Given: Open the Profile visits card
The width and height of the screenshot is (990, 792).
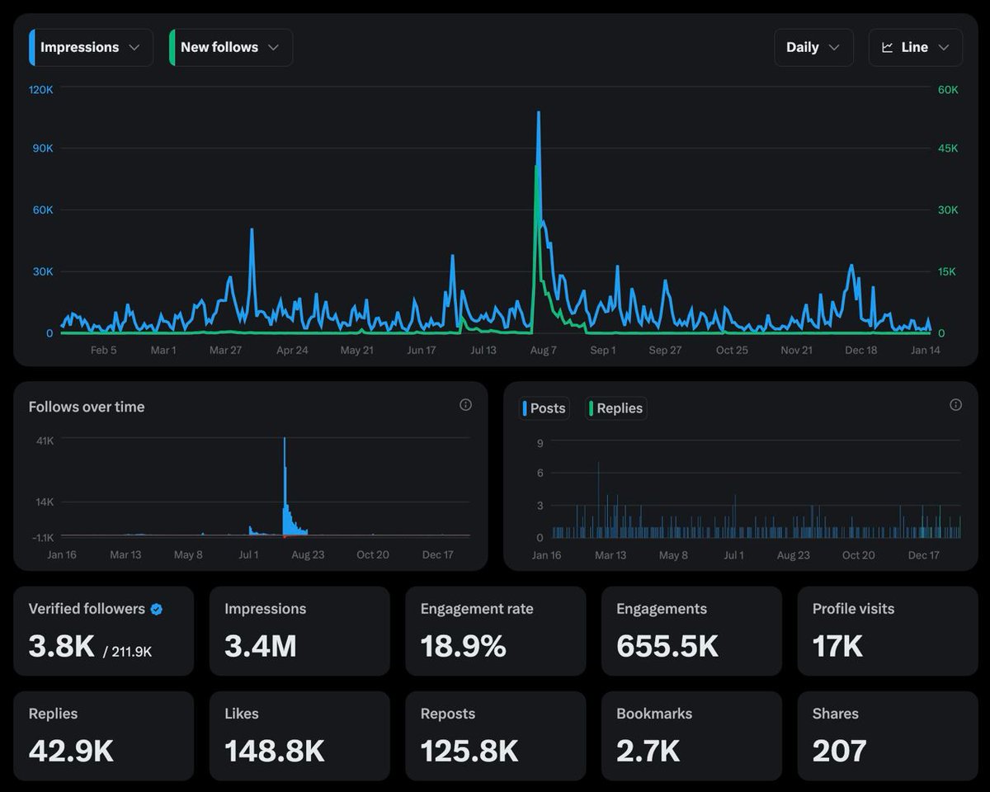Looking at the screenshot, I should coord(888,631).
